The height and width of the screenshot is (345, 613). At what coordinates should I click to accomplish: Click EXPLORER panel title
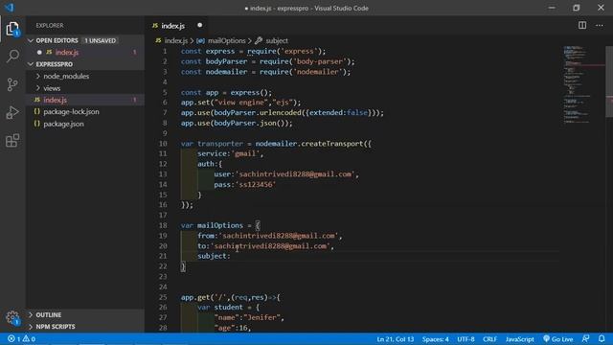click(x=50, y=26)
